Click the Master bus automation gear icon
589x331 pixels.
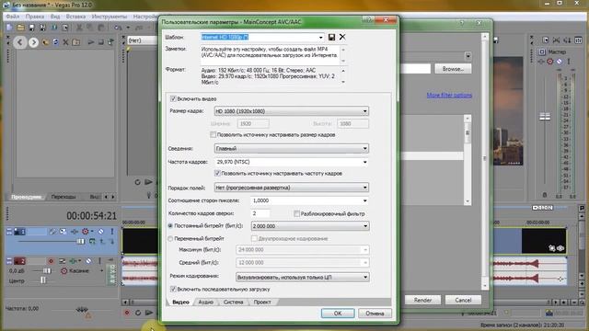(x=550, y=62)
